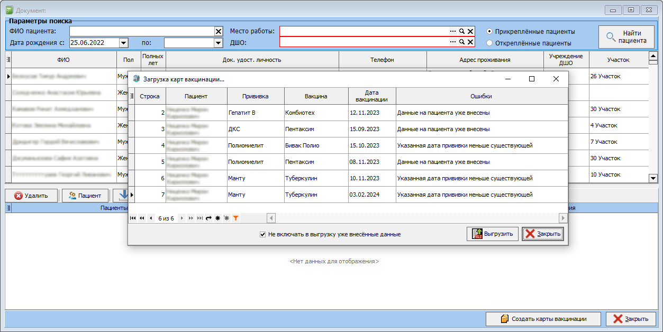This screenshot has width=663, height=332.
Task: Sort by Вакцина column header
Action: coord(316,96)
